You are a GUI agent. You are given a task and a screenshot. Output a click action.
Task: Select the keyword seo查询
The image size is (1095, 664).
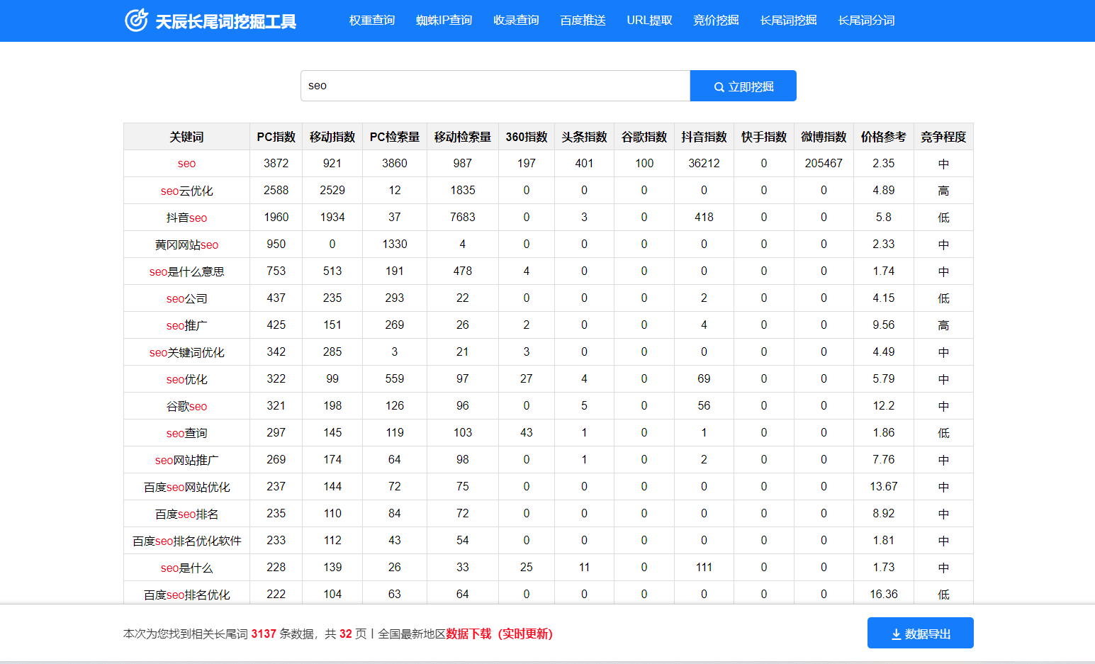(186, 433)
